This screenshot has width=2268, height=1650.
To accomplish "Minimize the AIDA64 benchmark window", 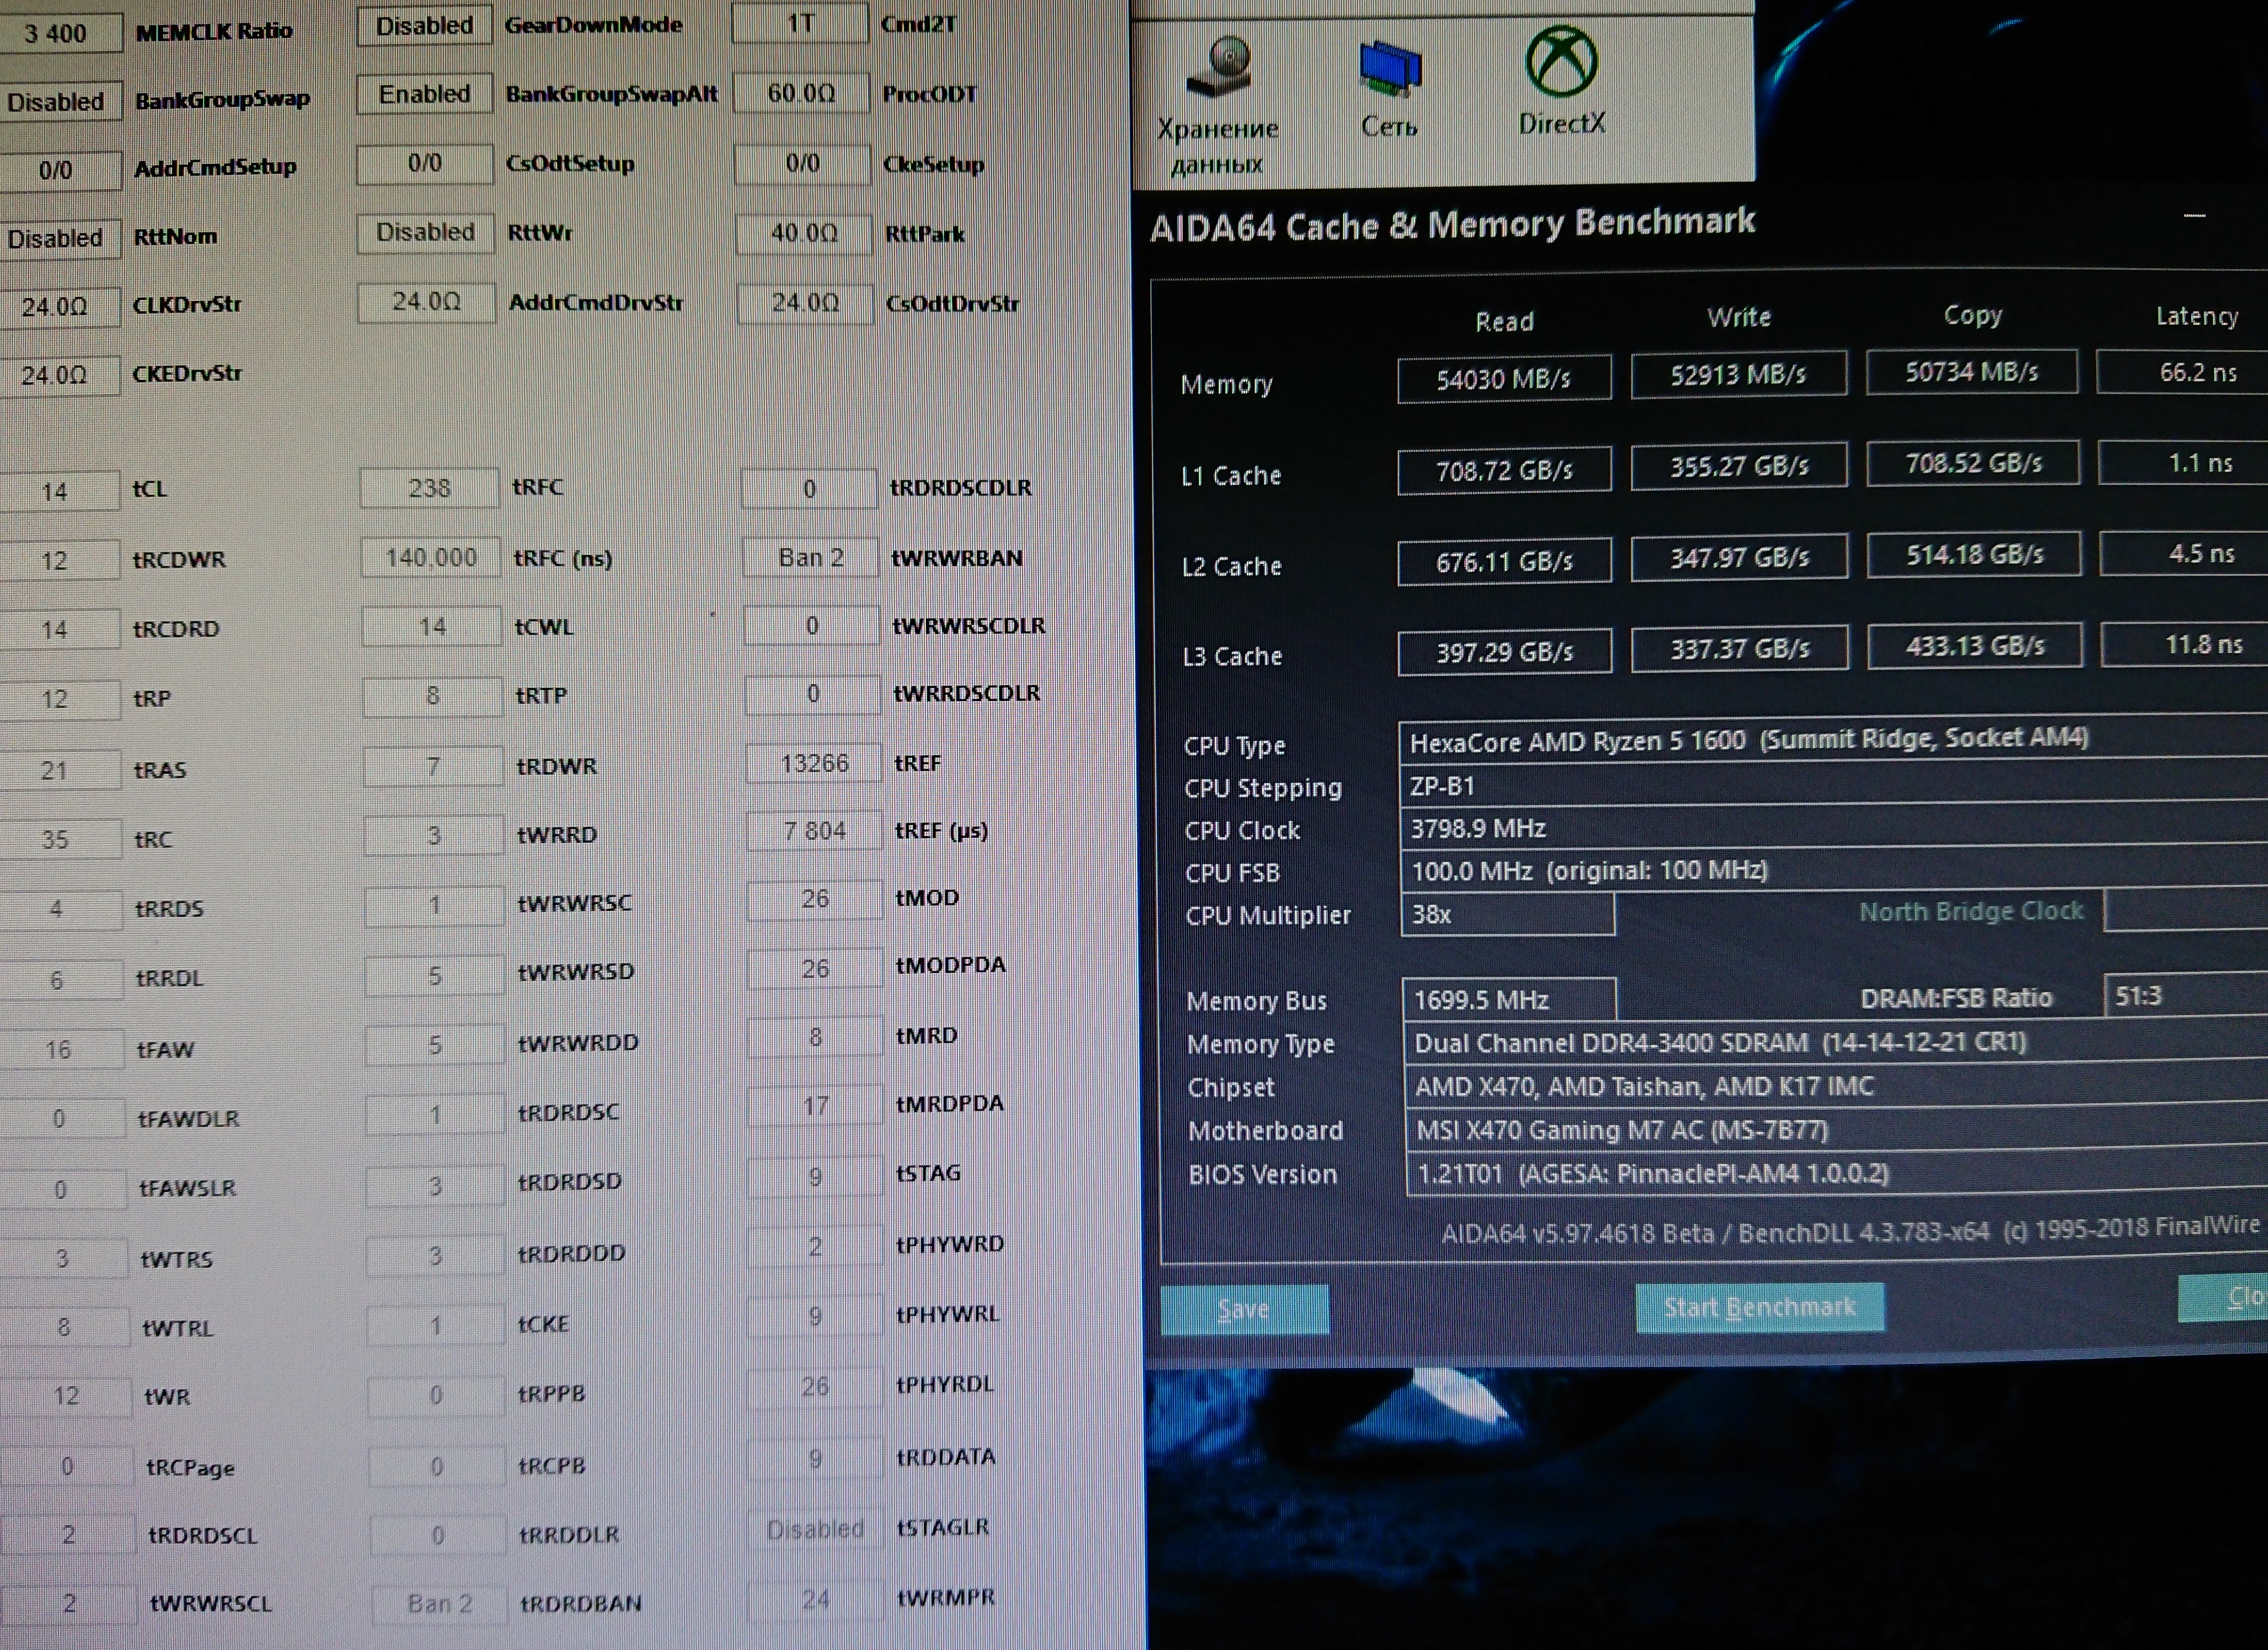I will click(2194, 216).
